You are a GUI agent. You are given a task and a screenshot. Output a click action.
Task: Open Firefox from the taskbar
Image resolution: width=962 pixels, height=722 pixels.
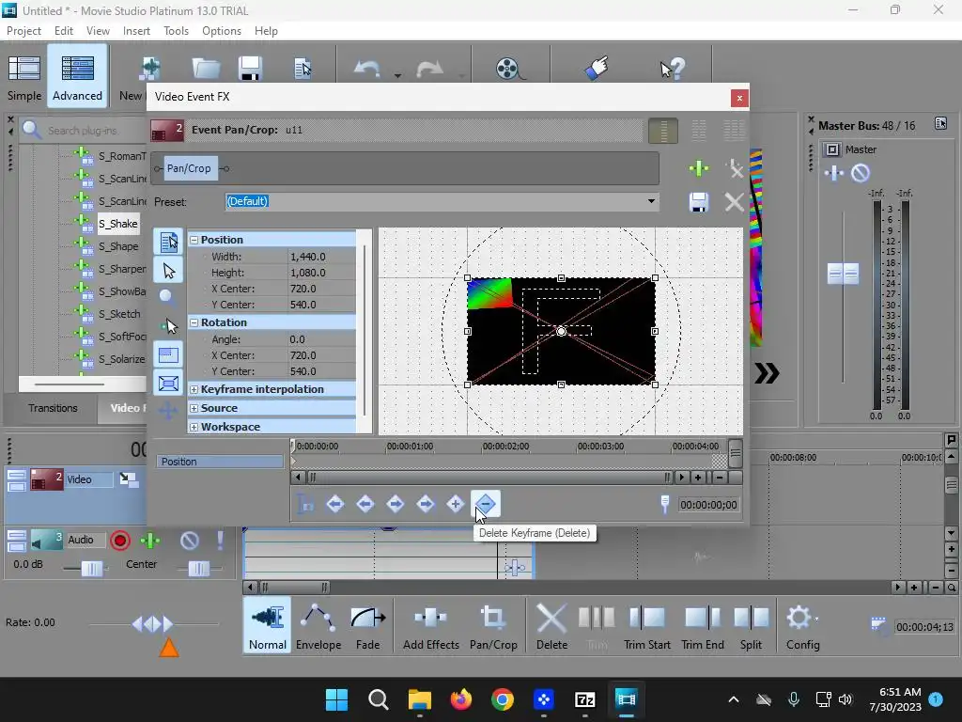460,699
